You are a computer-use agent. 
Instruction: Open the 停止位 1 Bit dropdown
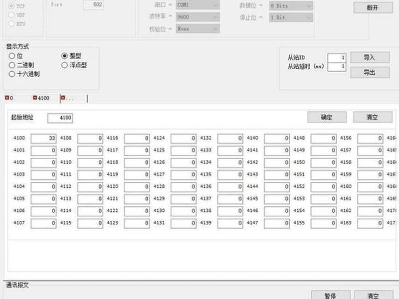pos(291,17)
